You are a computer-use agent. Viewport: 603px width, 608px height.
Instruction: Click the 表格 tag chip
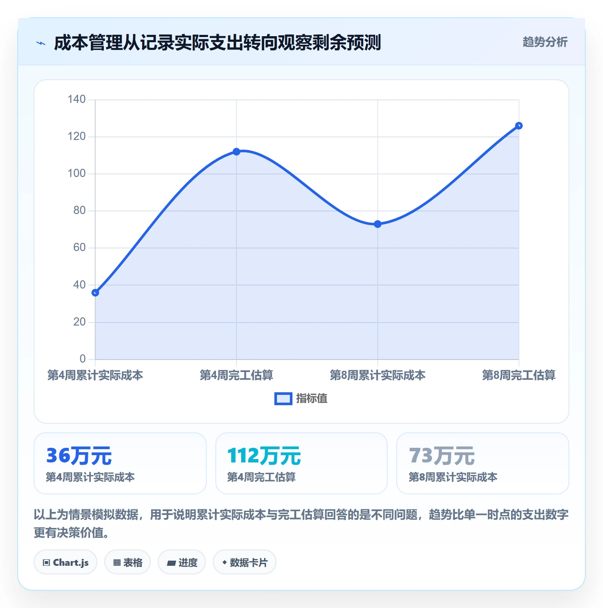[127, 562]
